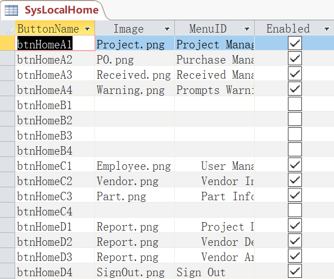This screenshot has height=279, width=334.
Task: Select the btnHomeD1 row selector
Action: (7, 226)
